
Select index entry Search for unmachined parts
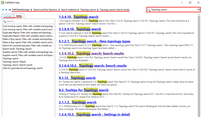point(28,46)
